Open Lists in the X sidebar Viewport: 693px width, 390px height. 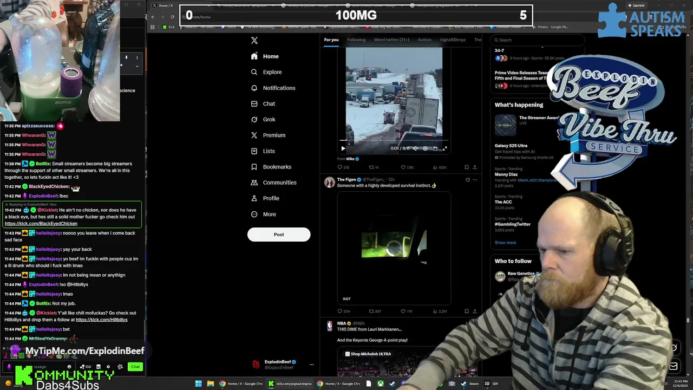point(263,151)
